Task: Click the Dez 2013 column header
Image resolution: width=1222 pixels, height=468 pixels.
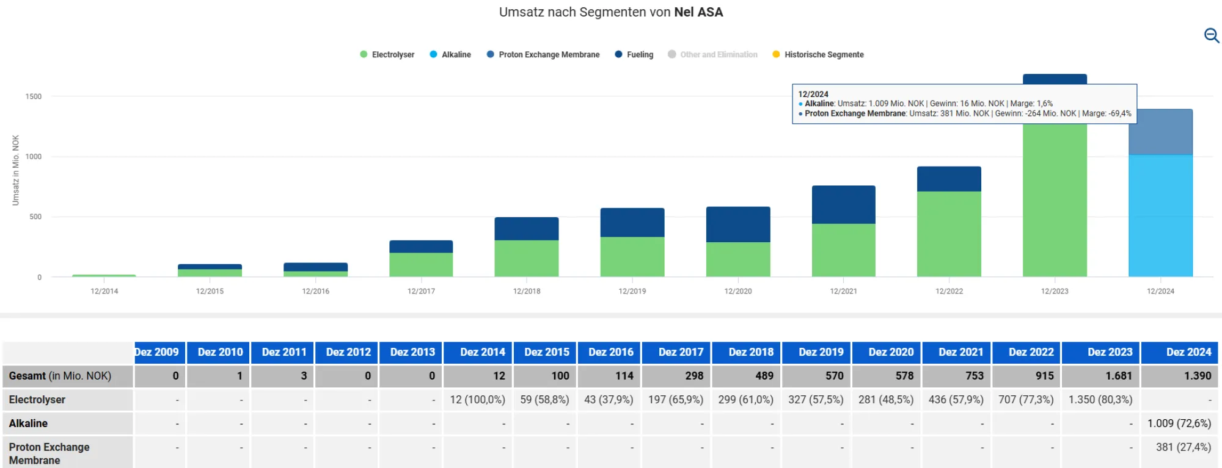Action: (411, 352)
